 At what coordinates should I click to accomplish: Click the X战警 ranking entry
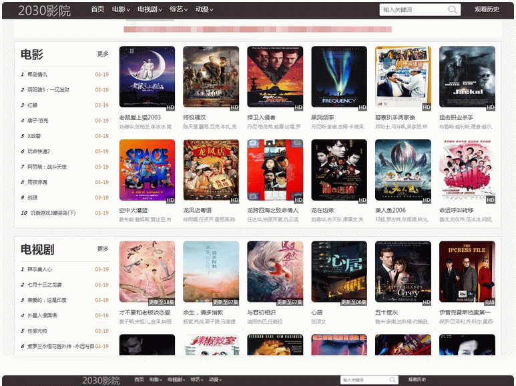34,136
